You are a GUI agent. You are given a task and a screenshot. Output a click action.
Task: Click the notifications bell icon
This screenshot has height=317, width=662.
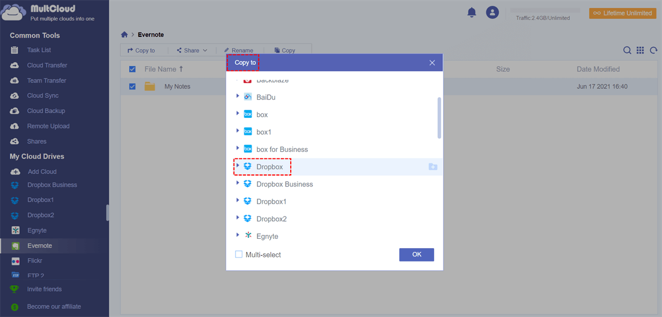[x=472, y=12]
